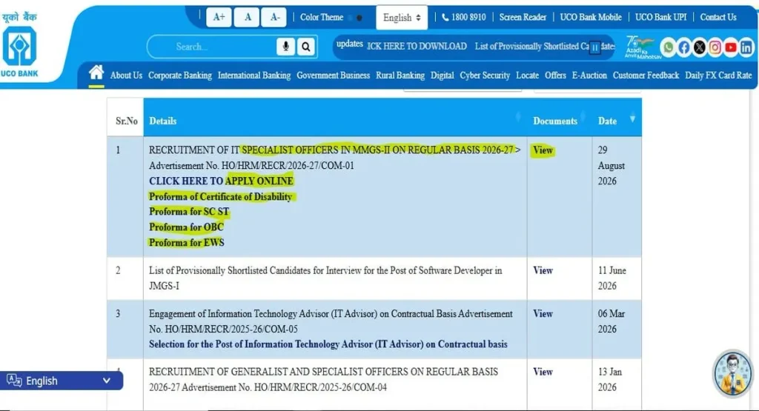
Task: Activate voice search microphone icon
Action: [x=285, y=47]
